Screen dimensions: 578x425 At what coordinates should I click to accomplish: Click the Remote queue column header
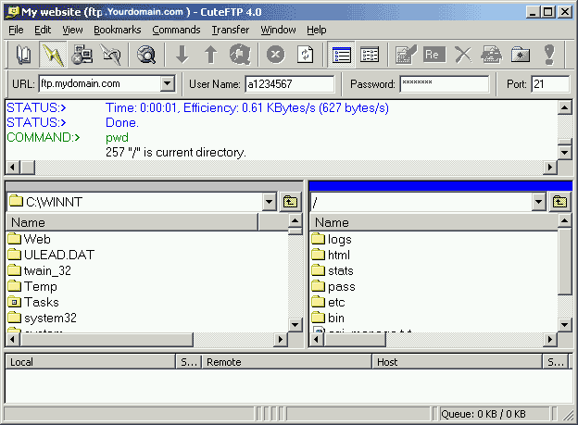coord(287,362)
